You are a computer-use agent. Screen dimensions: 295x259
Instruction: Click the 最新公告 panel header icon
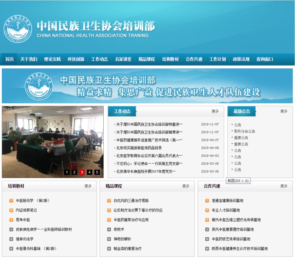[242, 111]
